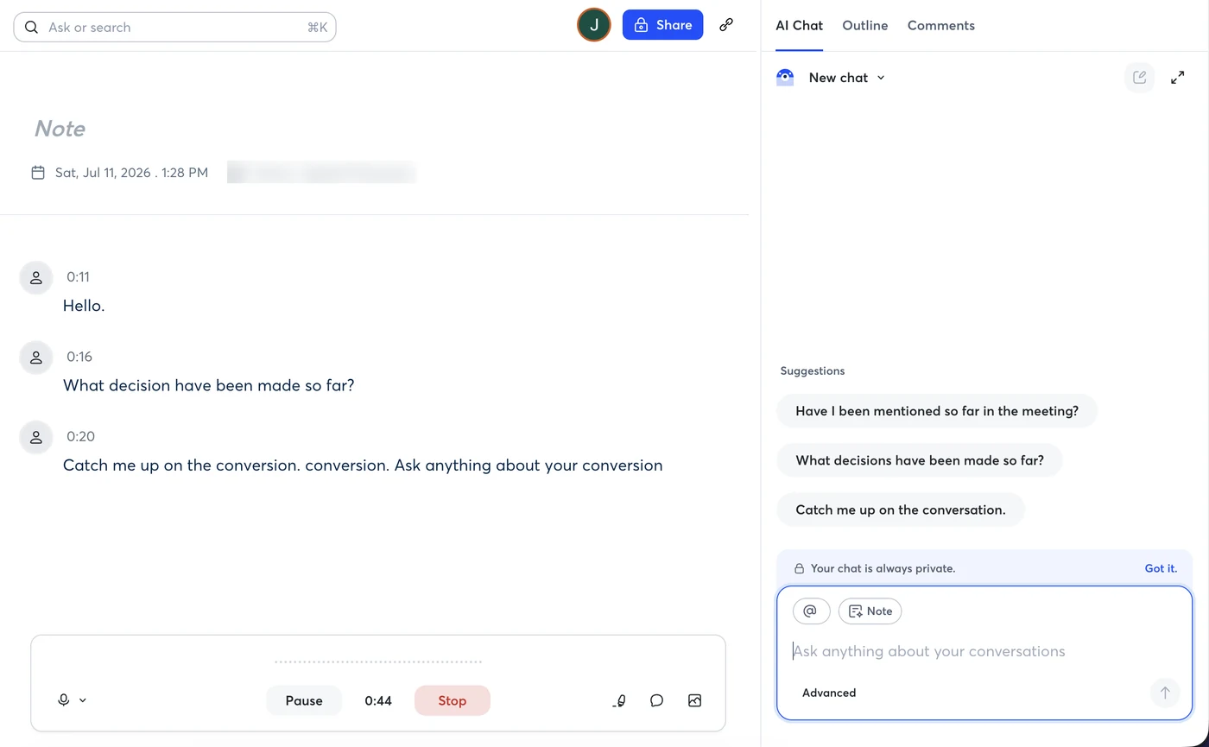Click the microphone icon
The image size is (1209, 747).
click(63, 700)
